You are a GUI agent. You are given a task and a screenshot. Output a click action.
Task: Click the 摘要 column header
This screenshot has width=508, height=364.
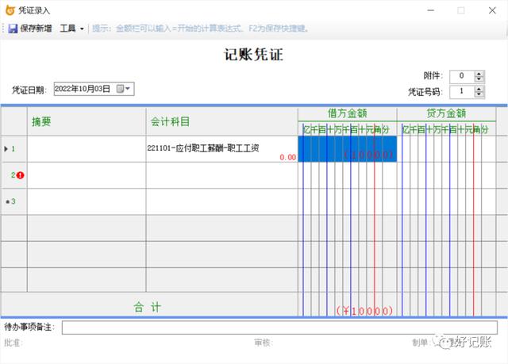(87, 121)
